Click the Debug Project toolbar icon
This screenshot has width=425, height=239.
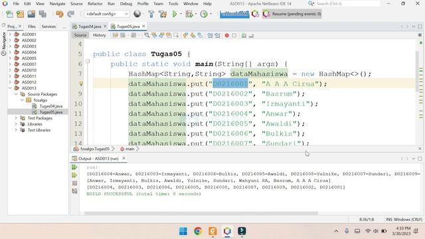tap(189, 14)
